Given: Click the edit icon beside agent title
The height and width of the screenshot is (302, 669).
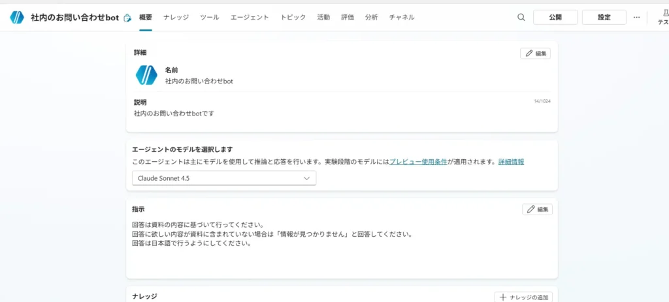Looking at the screenshot, I should click(127, 18).
